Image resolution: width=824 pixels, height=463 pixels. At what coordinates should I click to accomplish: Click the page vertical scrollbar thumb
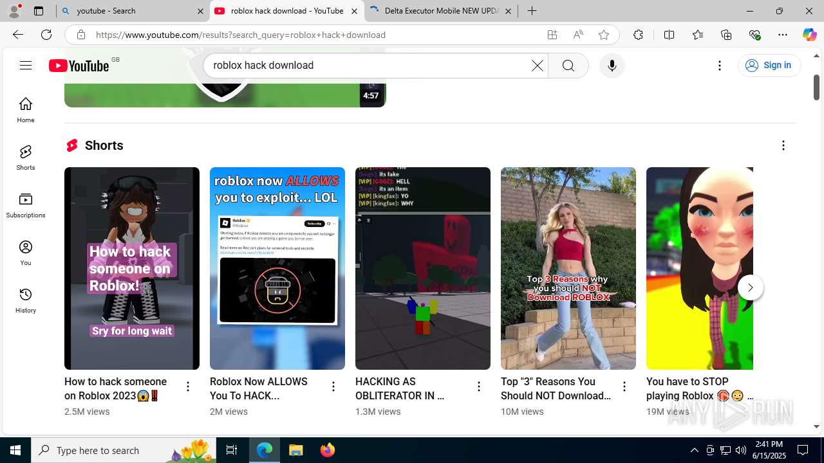coord(816,87)
